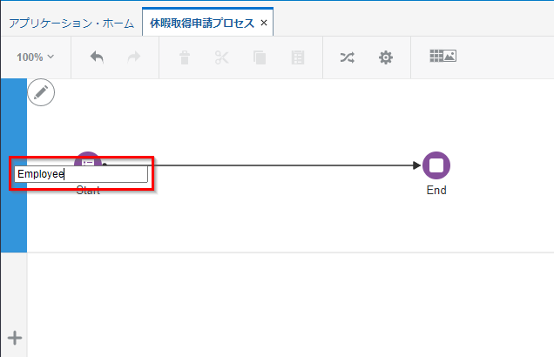This screenshot has height=357, width=554.
Task: Select the arrow connecting Start to End
Action: [261, 165]
